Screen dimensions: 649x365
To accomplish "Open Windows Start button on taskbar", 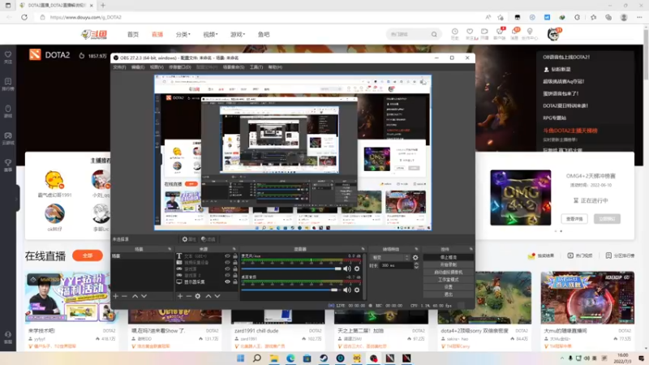I will click(x=240, y=358).
